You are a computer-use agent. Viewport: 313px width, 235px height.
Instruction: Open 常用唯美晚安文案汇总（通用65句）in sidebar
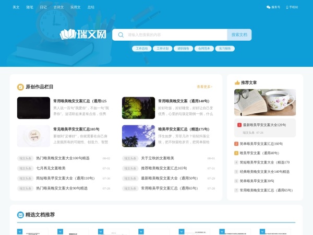click(x=266, y=190)
